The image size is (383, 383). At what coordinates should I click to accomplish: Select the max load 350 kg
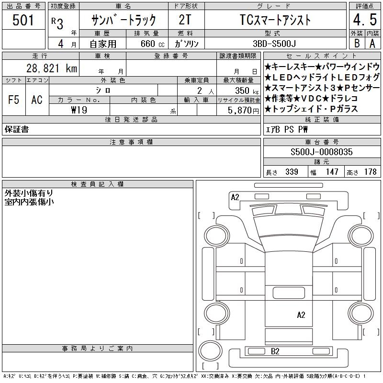(x=247, y=90)
